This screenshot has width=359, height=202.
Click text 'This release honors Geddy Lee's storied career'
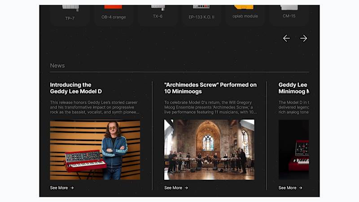point(94,102)
